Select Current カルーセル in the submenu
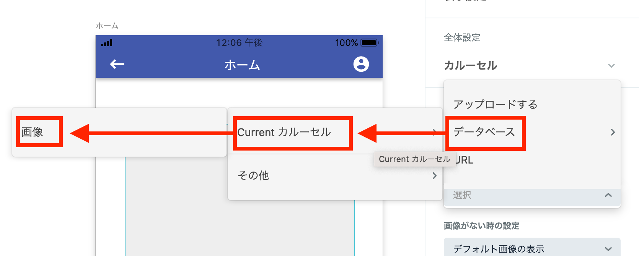The width and height of the screenshot is (639, 256). (x=284, y=132)
